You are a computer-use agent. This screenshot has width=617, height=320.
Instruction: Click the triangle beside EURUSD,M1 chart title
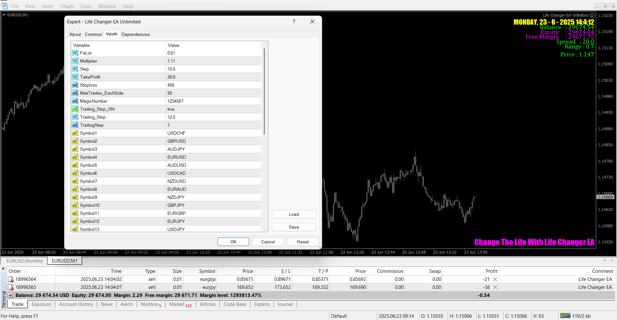(x=4, y=15)
